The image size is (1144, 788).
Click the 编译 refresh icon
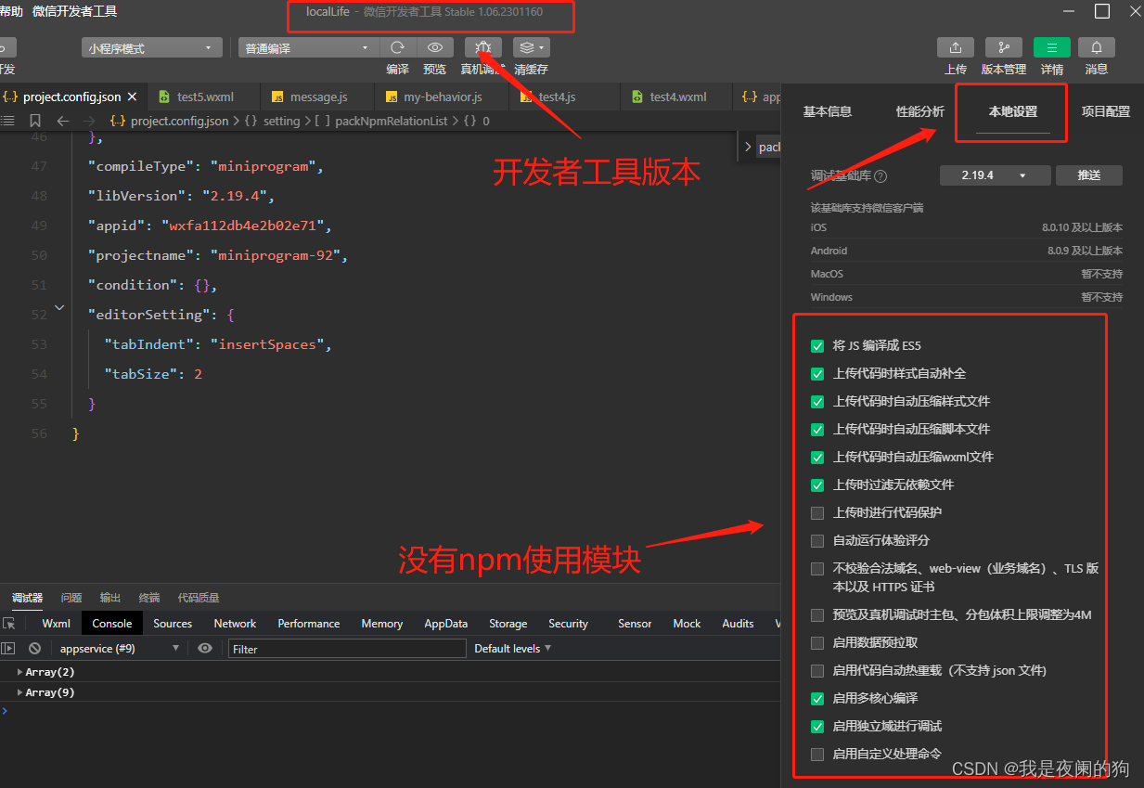coord(397,48)
